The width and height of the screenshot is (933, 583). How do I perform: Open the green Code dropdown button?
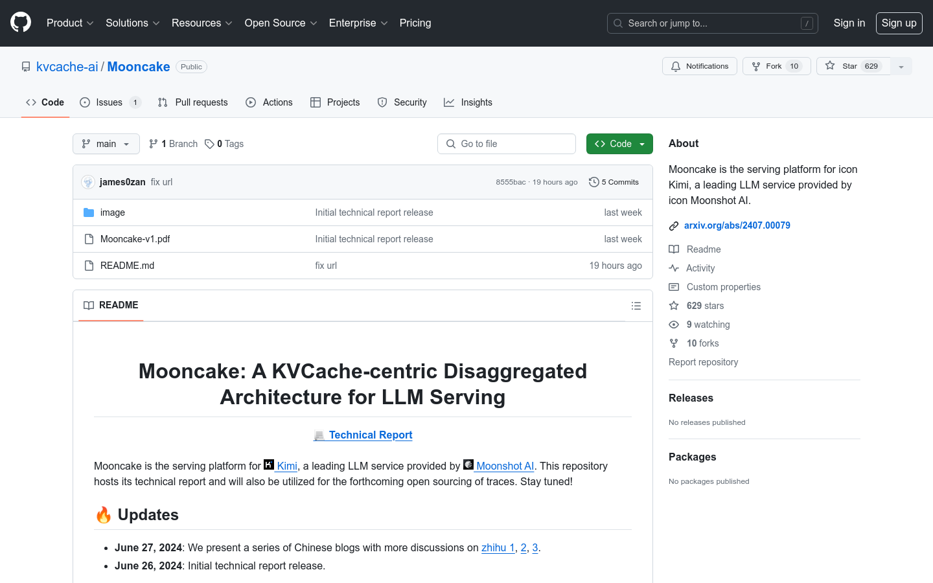[619, 144]
